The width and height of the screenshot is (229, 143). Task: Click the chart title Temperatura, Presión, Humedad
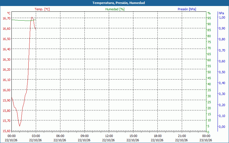(x=119, y=3)
